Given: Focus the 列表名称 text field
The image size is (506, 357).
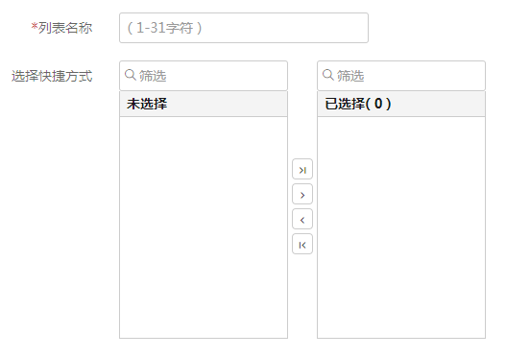Looking at the screenshot, I should [244, 28].
